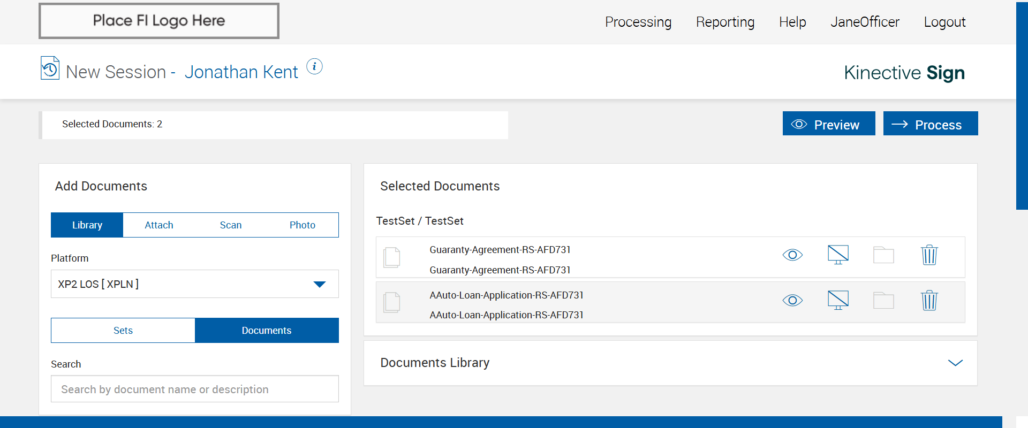Click the monitor icon for Guaranty-Agreement row

point(838,255)
